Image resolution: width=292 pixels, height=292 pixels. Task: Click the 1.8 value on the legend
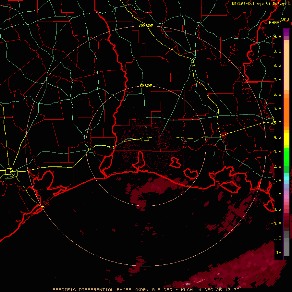tap(277, 180)
